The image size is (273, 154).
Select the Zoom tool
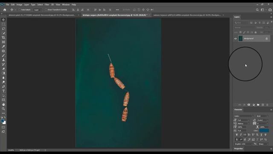[x=3, y=109]
